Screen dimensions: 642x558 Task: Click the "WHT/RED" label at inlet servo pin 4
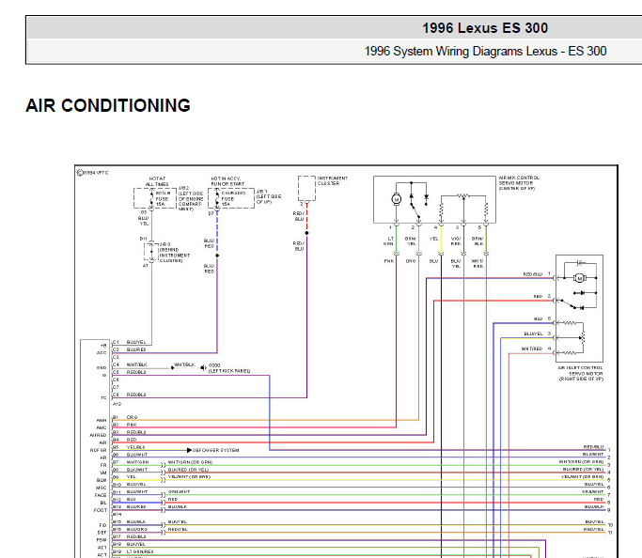coord(531,349)
